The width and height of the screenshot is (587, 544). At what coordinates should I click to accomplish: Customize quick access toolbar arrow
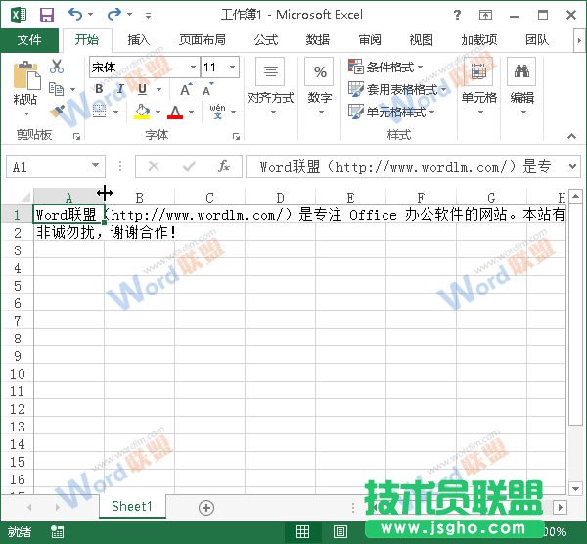tap(149, 16)
